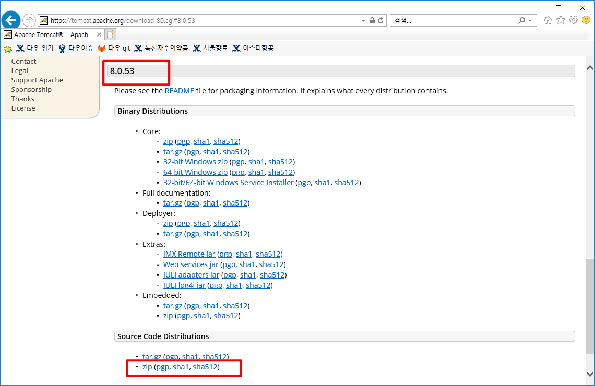The image size is (595, 386).
Task: Click the Binary Distributions heading
Action: click(152, 111)
